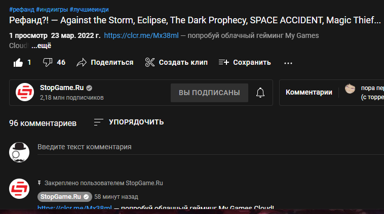Expand the description with ...ещё
This screenshot has width=384, height=214.
[x=42, y=46]
